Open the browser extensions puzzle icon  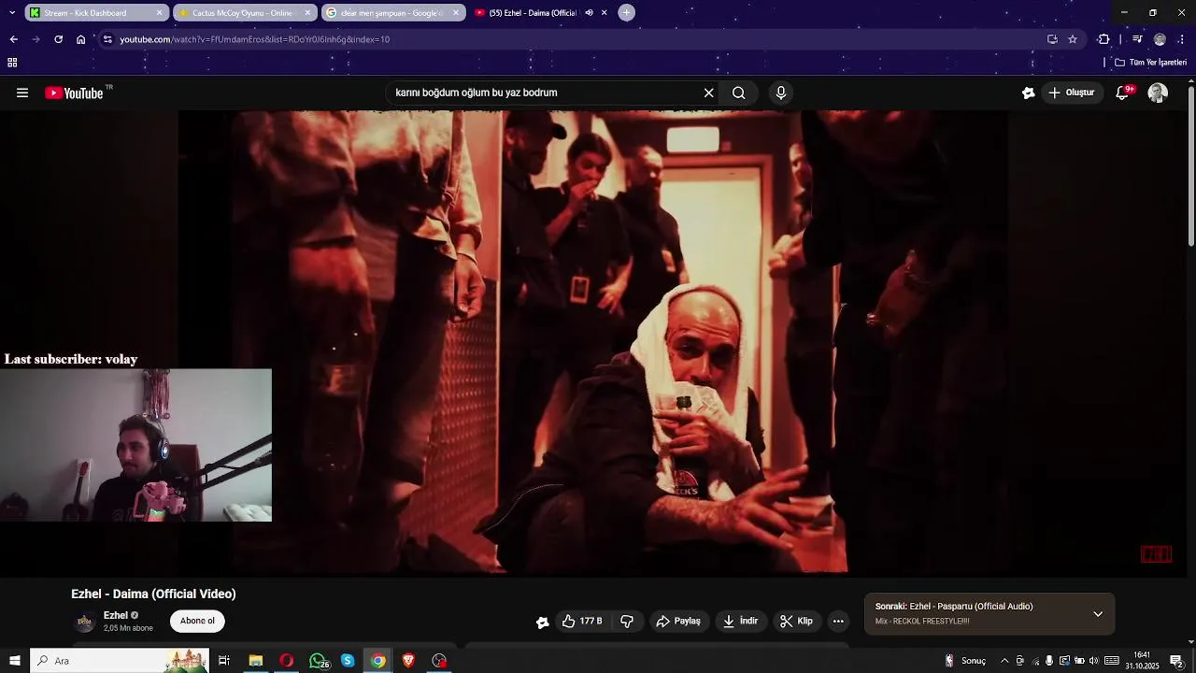(x=1104, y=39)
